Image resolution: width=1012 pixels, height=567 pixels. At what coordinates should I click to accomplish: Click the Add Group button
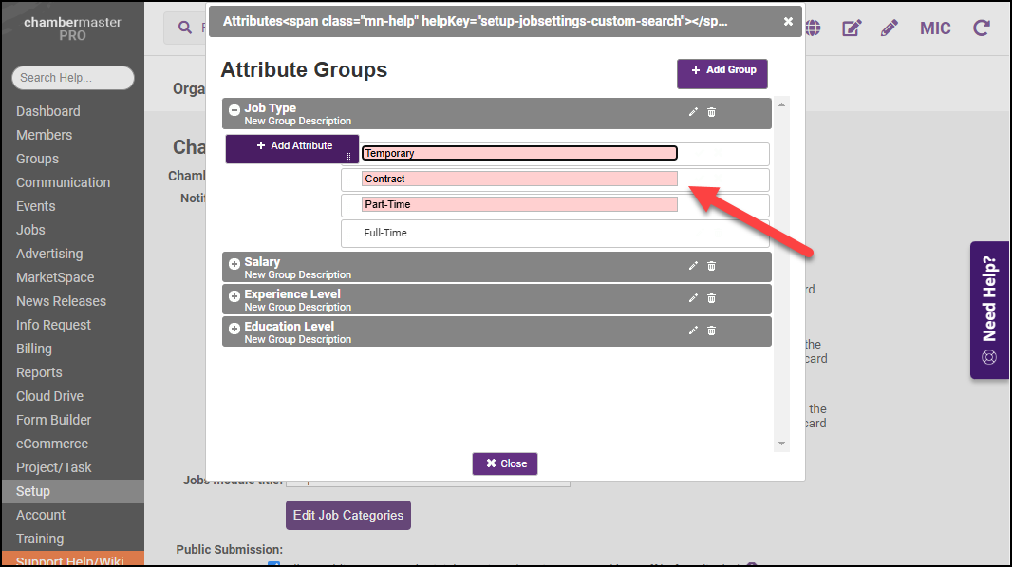[722, 70]
